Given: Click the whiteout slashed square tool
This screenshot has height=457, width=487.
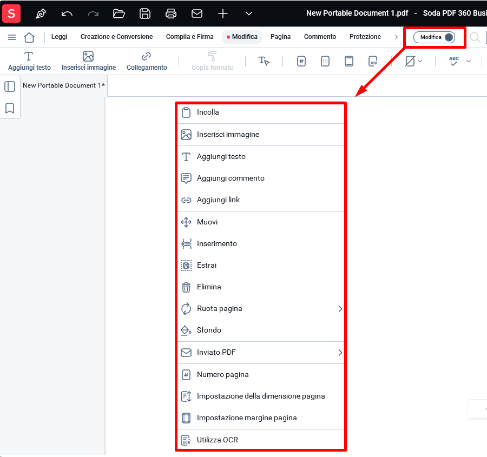Looking at the screenshot, I should [410, 61].
